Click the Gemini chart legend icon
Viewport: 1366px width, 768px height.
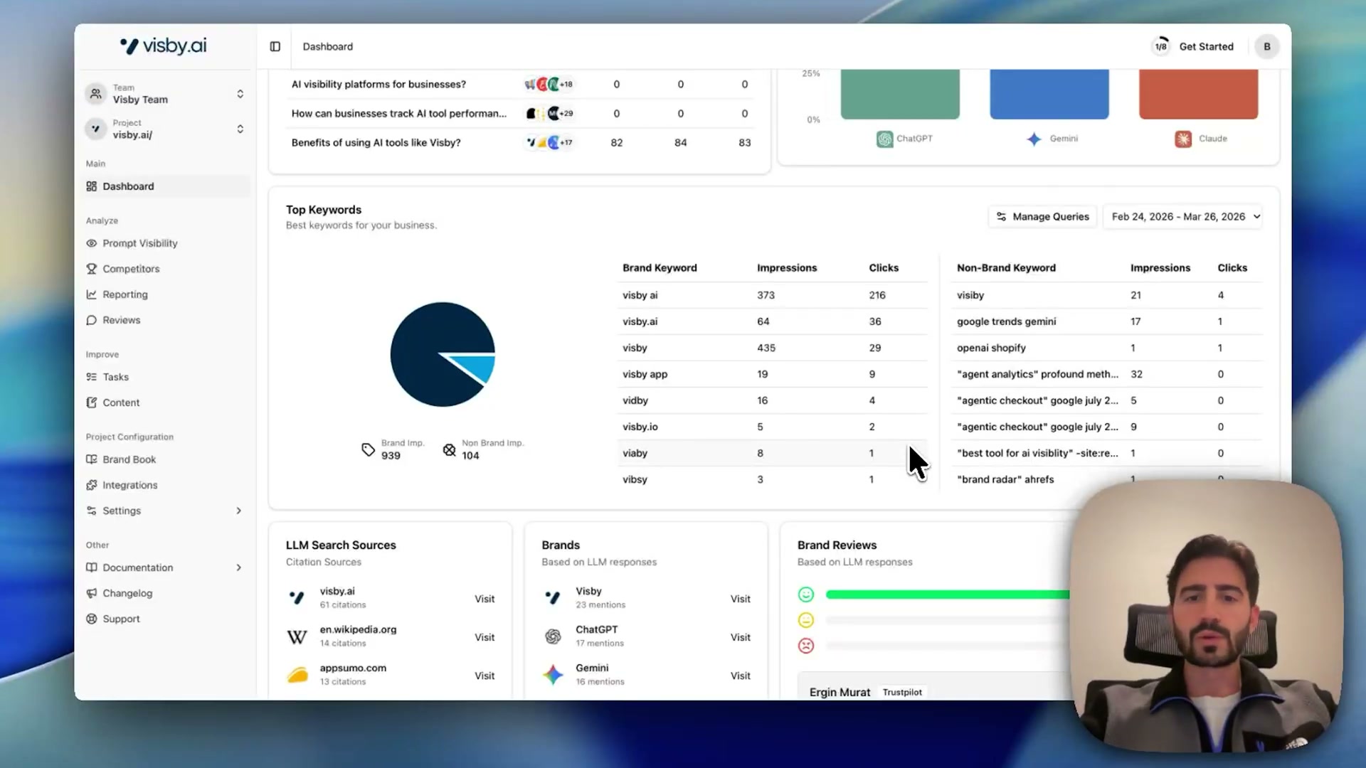coord(1034,139)
